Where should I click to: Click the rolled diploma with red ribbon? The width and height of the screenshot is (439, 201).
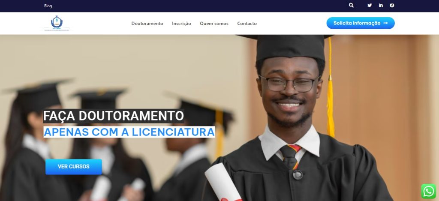coord(223,183)
